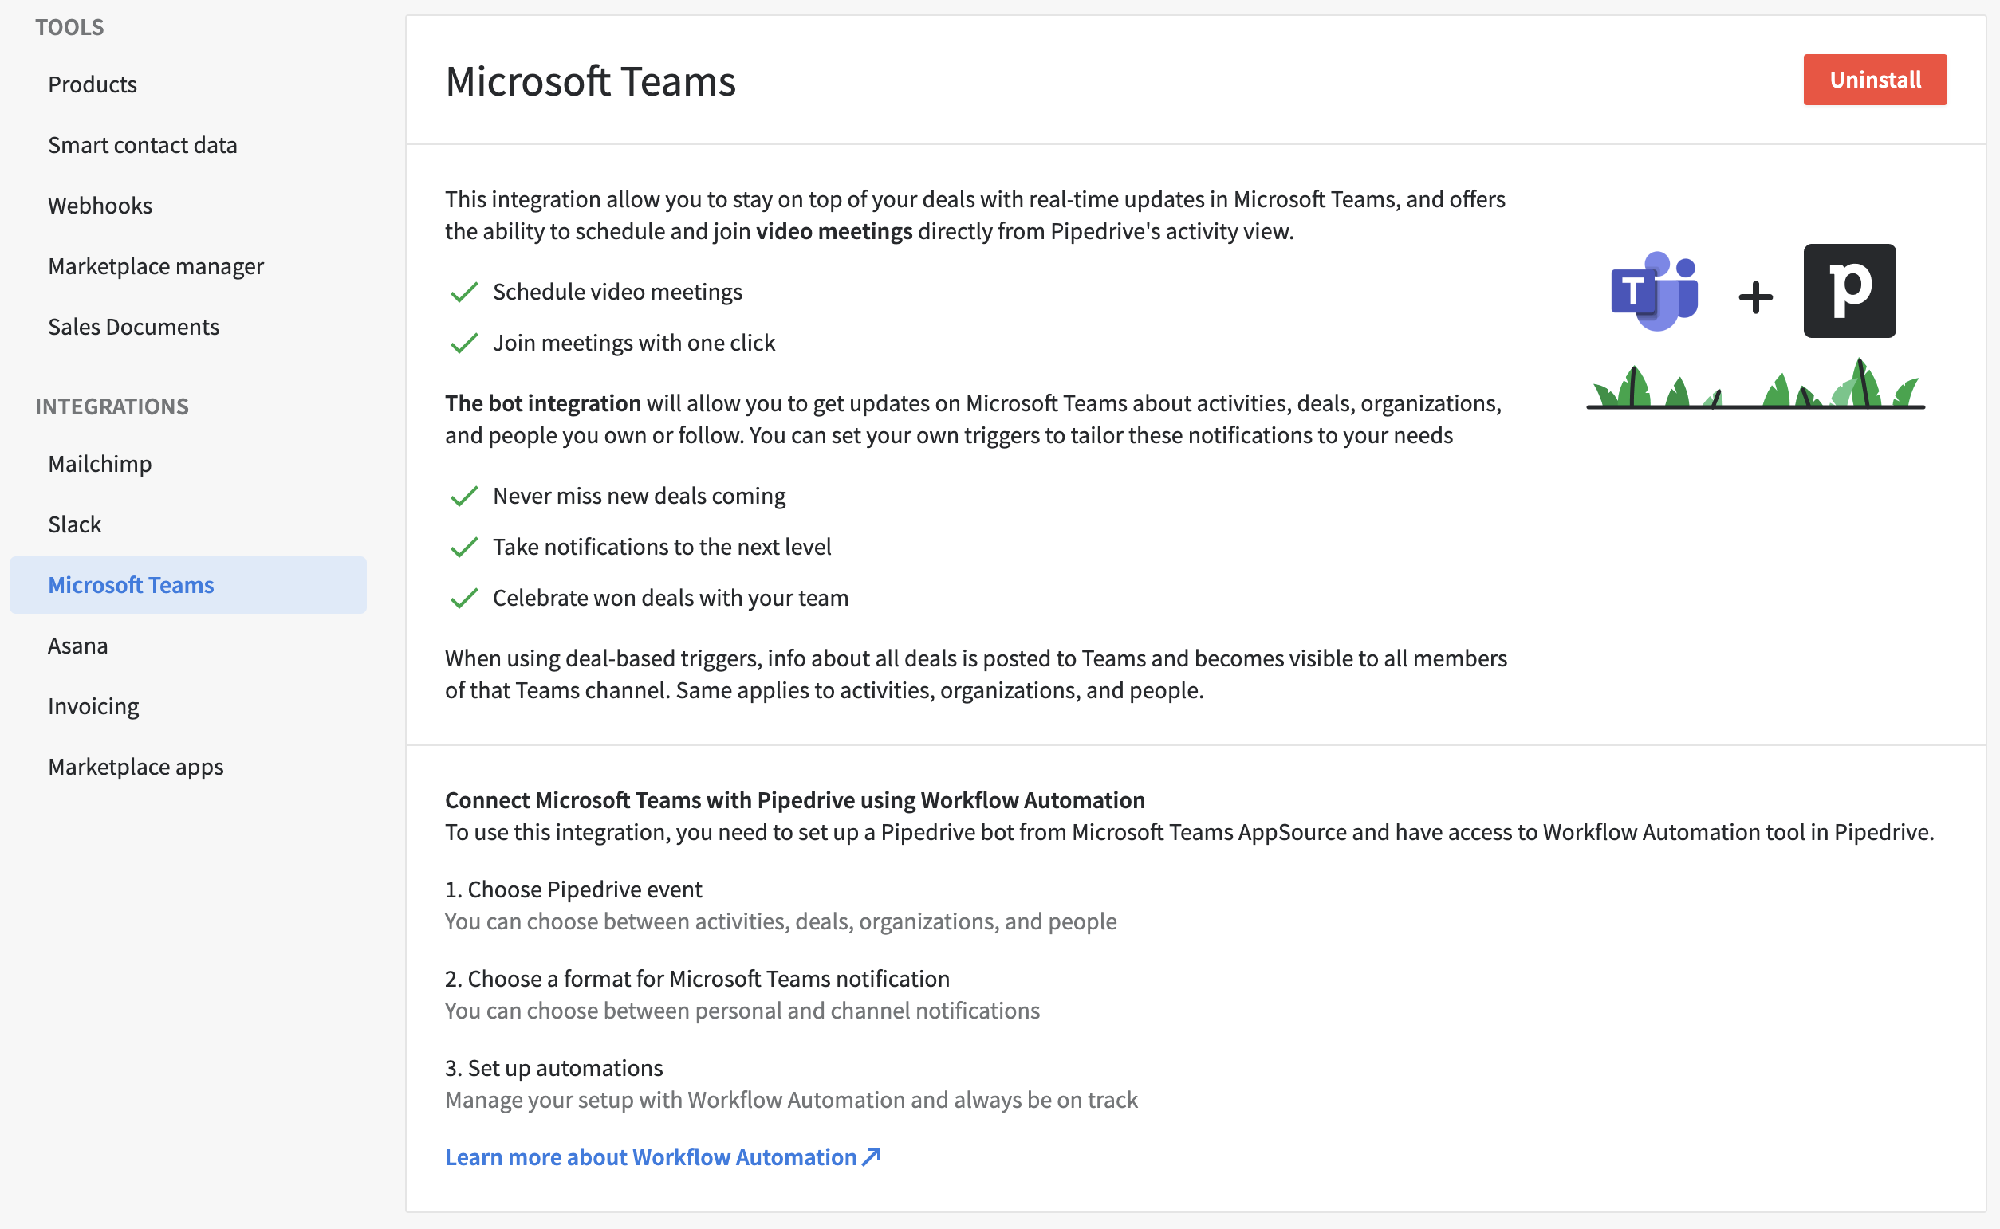Expand the Products tool section
The image size is (2000, 1229).
[x=93, y=83]
